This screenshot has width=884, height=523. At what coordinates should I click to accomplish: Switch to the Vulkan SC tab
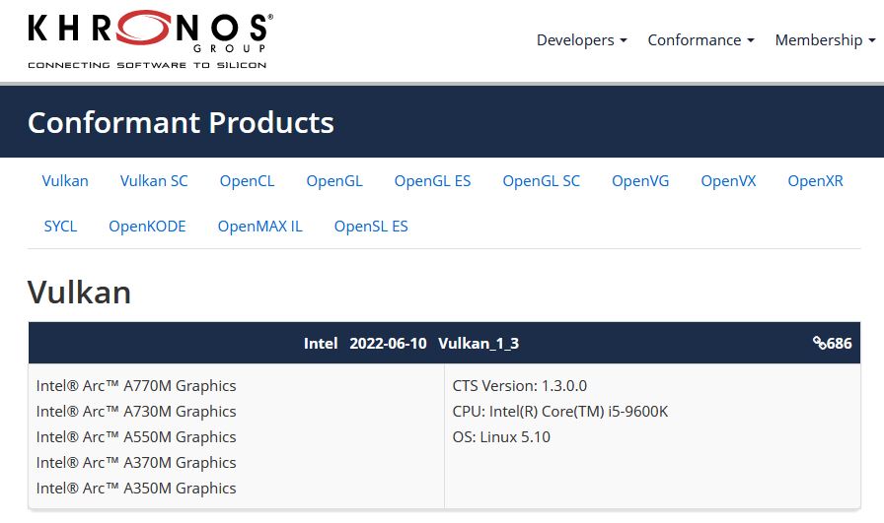pyautogui.click(x=154, y=180)
